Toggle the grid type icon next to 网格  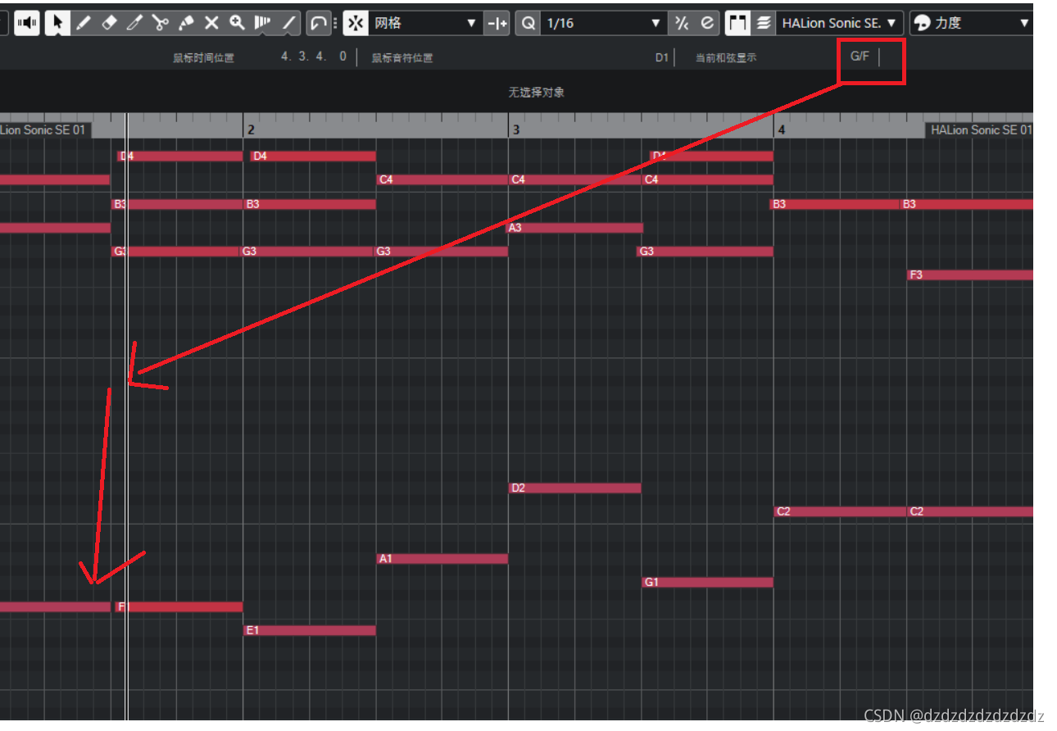pos(497,23)
